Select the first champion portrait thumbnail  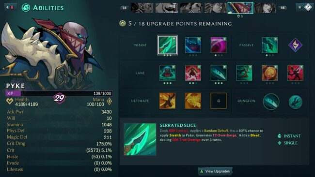click(142, 8)
